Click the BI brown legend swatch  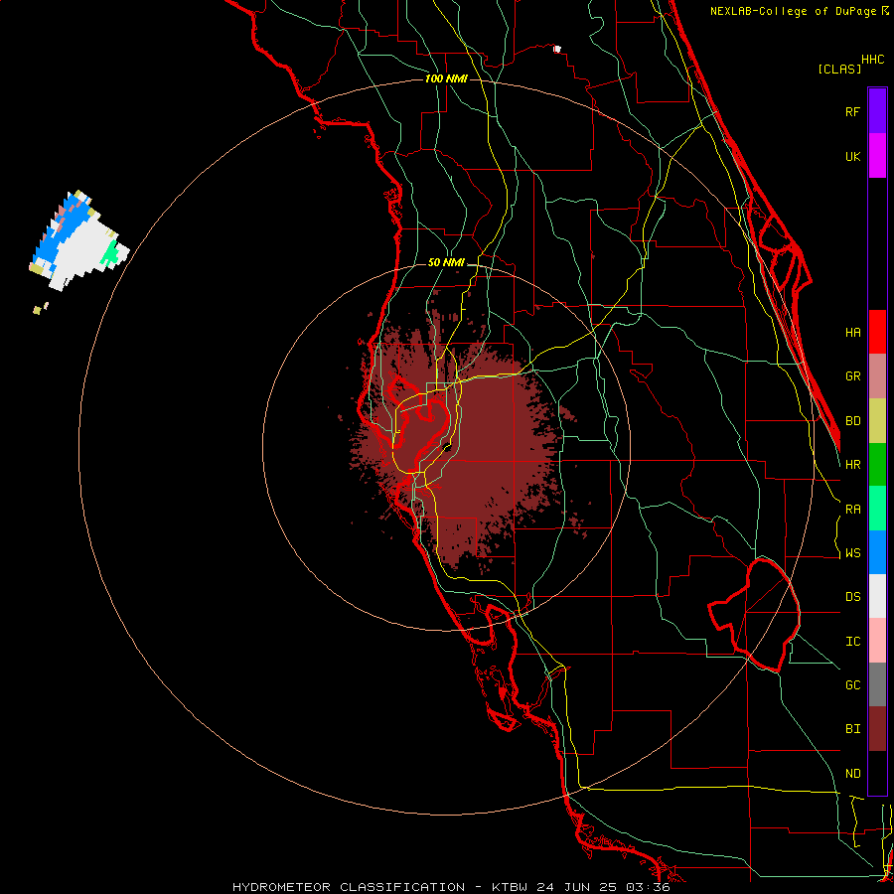(877, 729)
